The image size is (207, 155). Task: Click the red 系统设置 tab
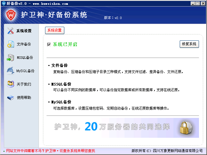point(55,30)
